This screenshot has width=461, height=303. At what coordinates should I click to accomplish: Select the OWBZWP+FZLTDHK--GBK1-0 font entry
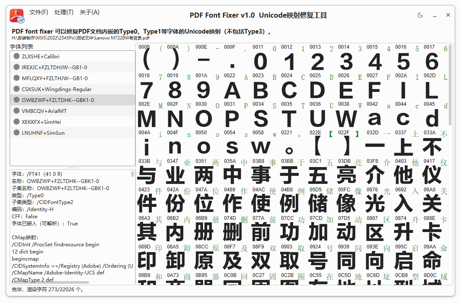[x=59, y=100]
